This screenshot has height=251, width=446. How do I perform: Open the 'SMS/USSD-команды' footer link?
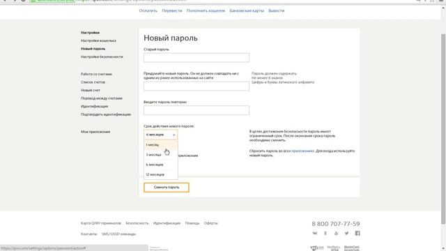[x=118, y=234]
